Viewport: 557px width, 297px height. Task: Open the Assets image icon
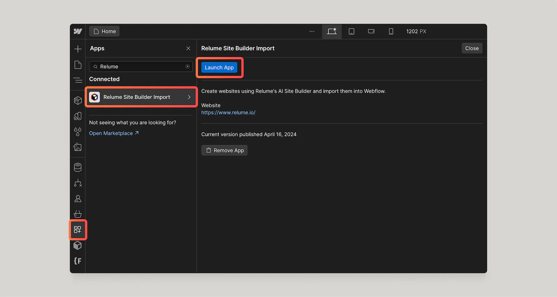tap(78, 147)
